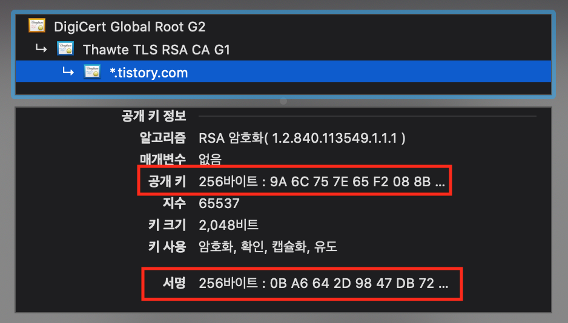Click the key usage value 암호화, 확인, 캡슐화, 유도
This screenshot has height=323, width=568.
click(x=268, y=247)
